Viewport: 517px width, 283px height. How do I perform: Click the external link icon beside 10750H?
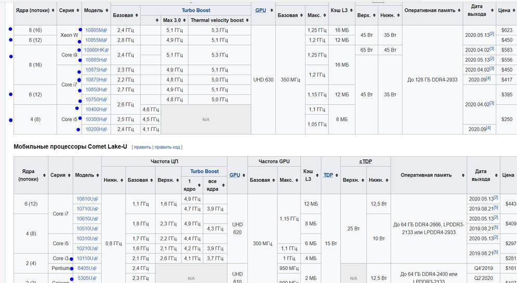[x=104, y=100]
